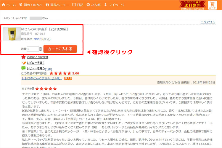This screenshot has width=222, height=148.
Task: Increase quantity with the up stepper arrow
Action: coord(41,48)
